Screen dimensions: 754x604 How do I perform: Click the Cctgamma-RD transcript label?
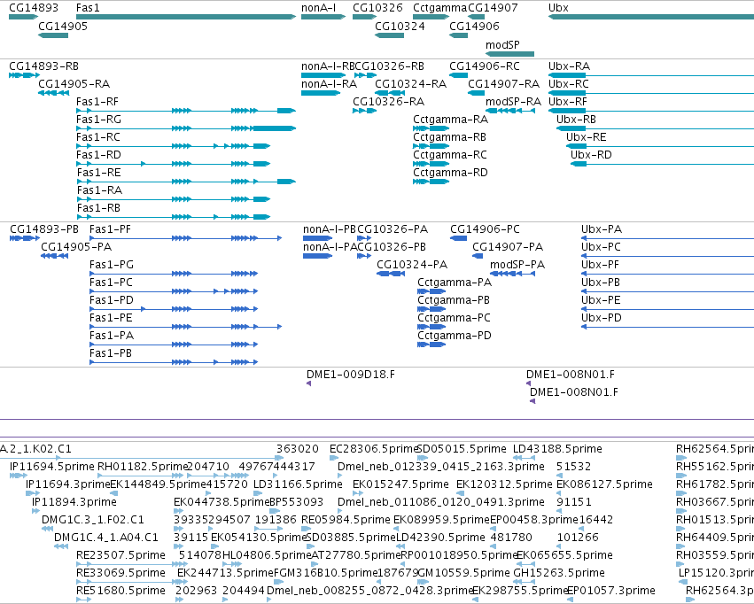[451, 173]
